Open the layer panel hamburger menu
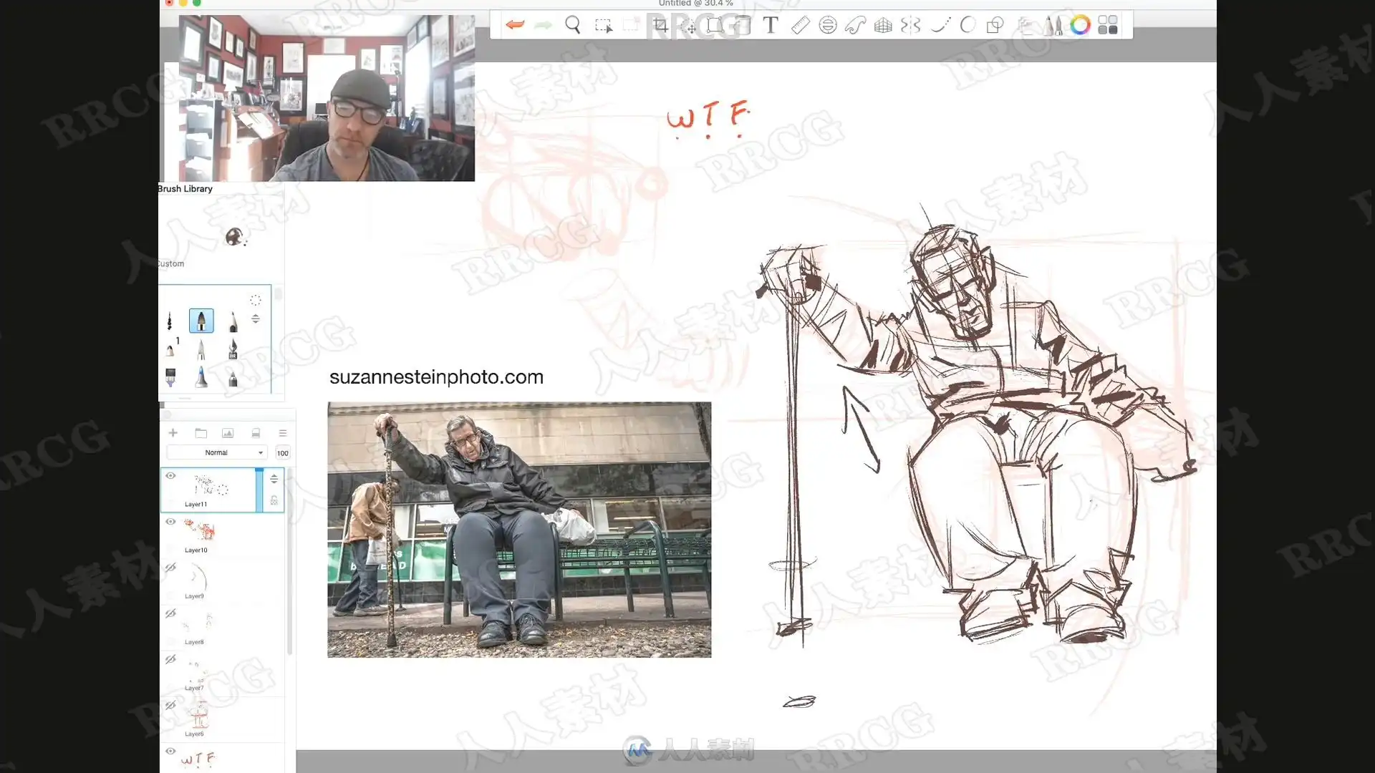This screenshot has width=1375, height=773. pyautogui.click(x=283, y=433)
